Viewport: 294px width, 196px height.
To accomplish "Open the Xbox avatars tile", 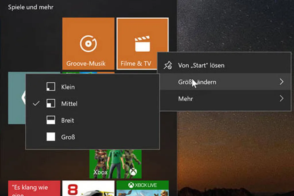I will 115,164.
